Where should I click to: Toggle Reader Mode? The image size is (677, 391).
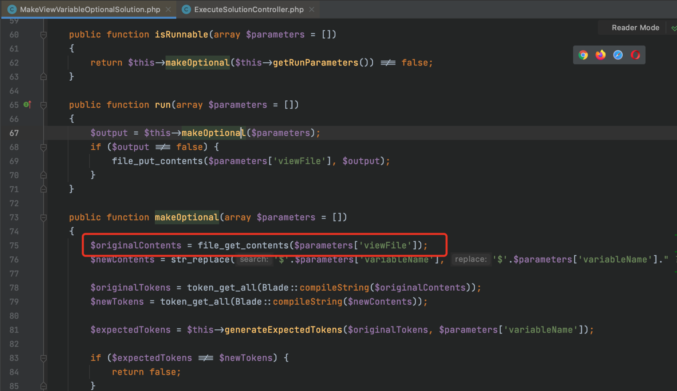point(635,27)
